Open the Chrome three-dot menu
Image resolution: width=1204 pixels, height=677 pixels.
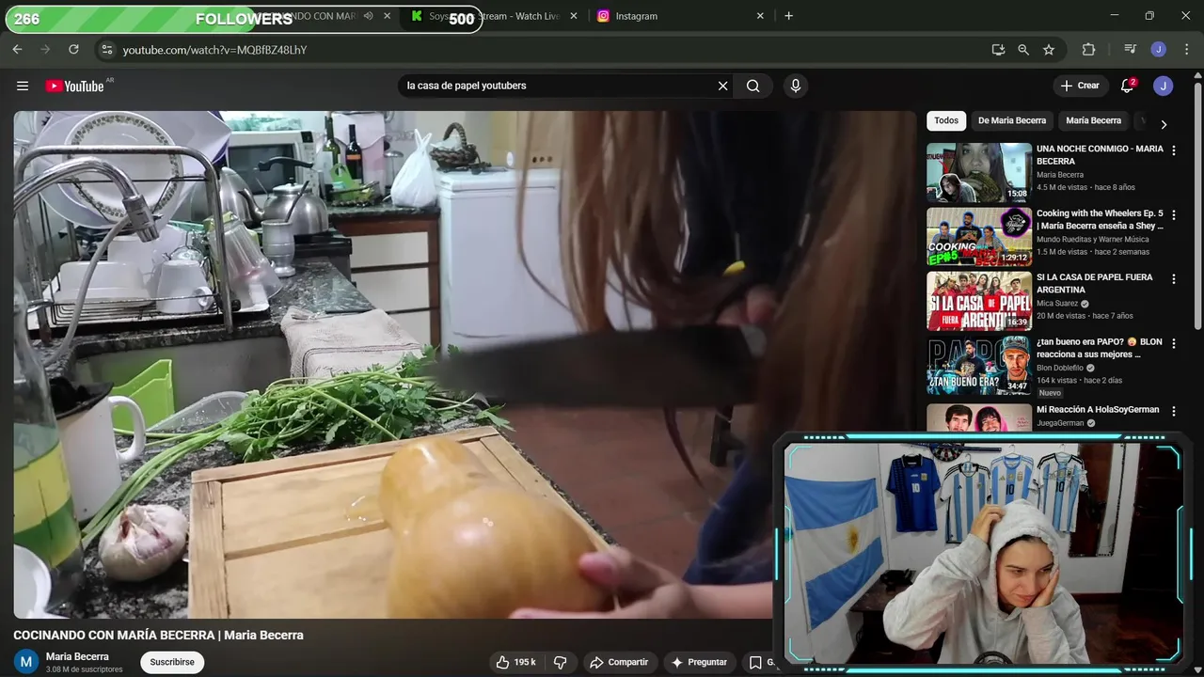pos(1186,50)
